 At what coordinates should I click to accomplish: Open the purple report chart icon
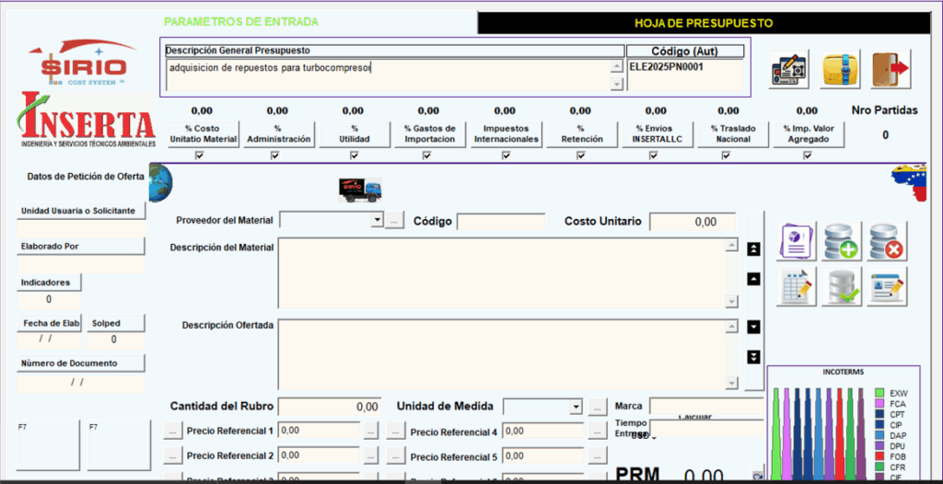pyautogui.click(x=795, y=241)
